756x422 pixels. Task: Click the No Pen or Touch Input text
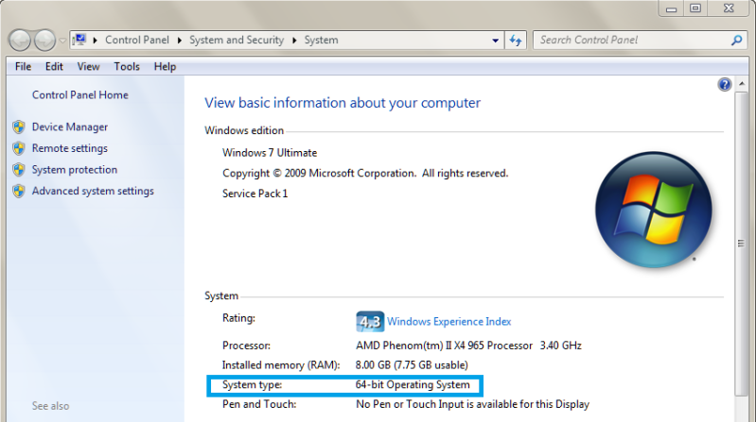click(472, 404)
